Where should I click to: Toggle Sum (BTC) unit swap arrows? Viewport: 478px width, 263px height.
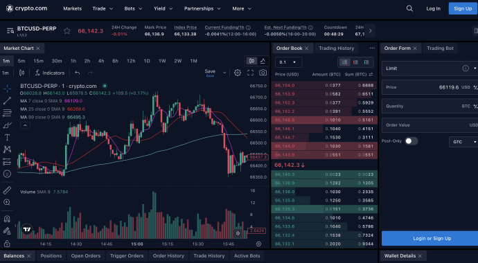point(371,74)
